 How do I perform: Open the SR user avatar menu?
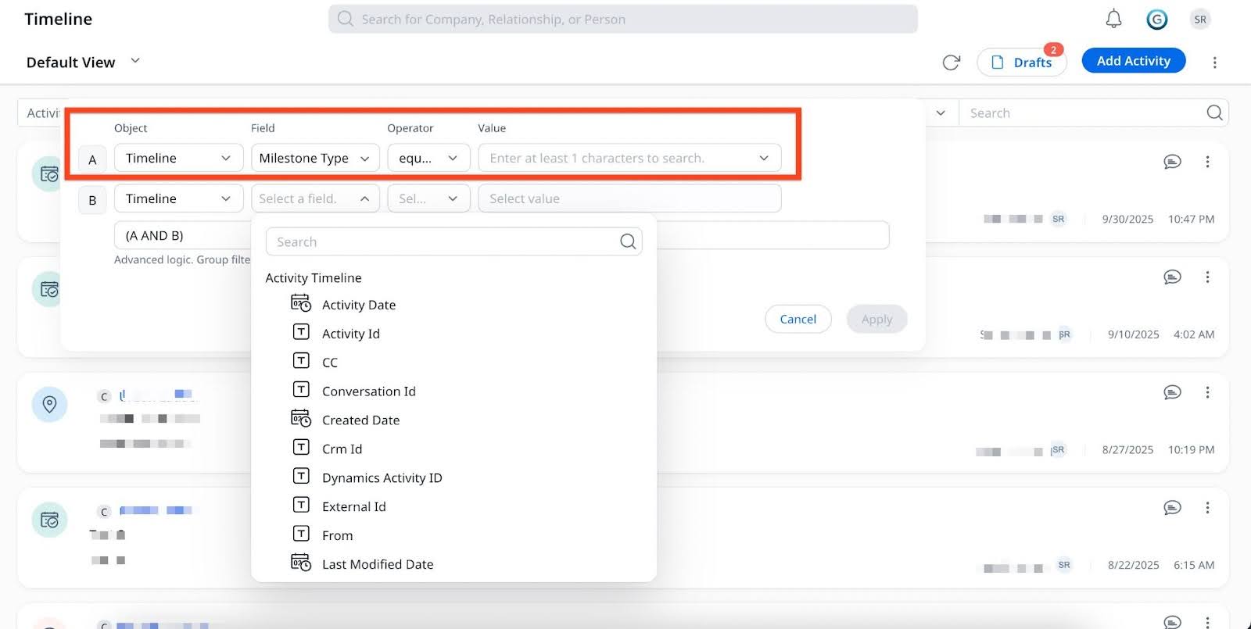(1200, 20)
